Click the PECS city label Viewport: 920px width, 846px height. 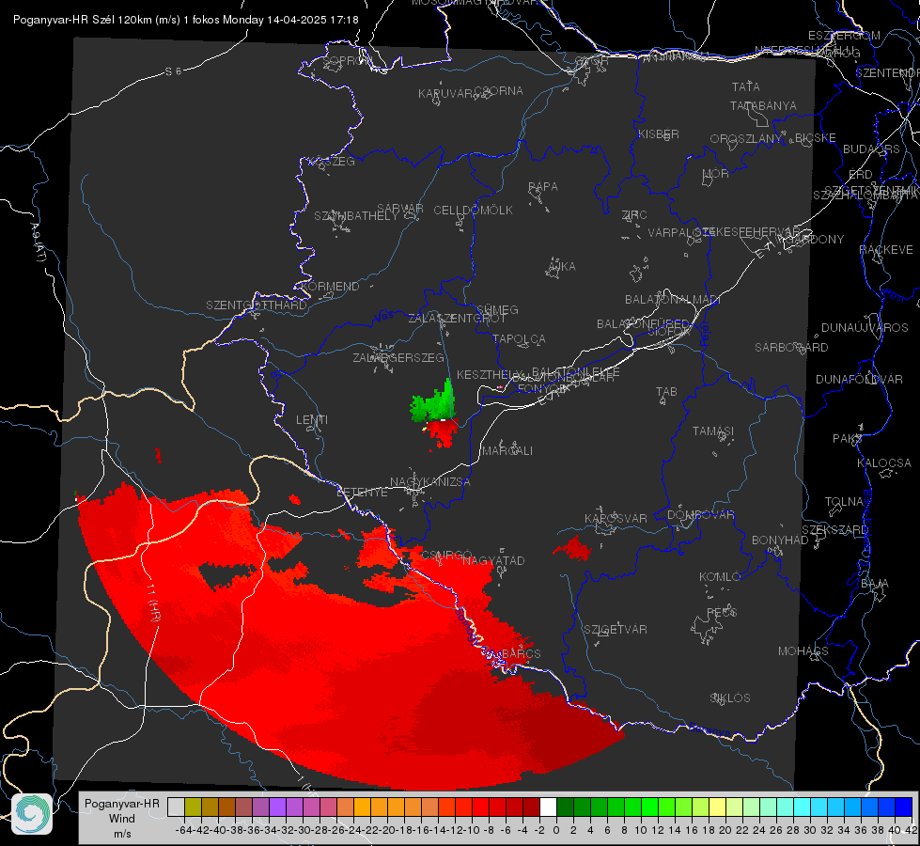(722, 612)
